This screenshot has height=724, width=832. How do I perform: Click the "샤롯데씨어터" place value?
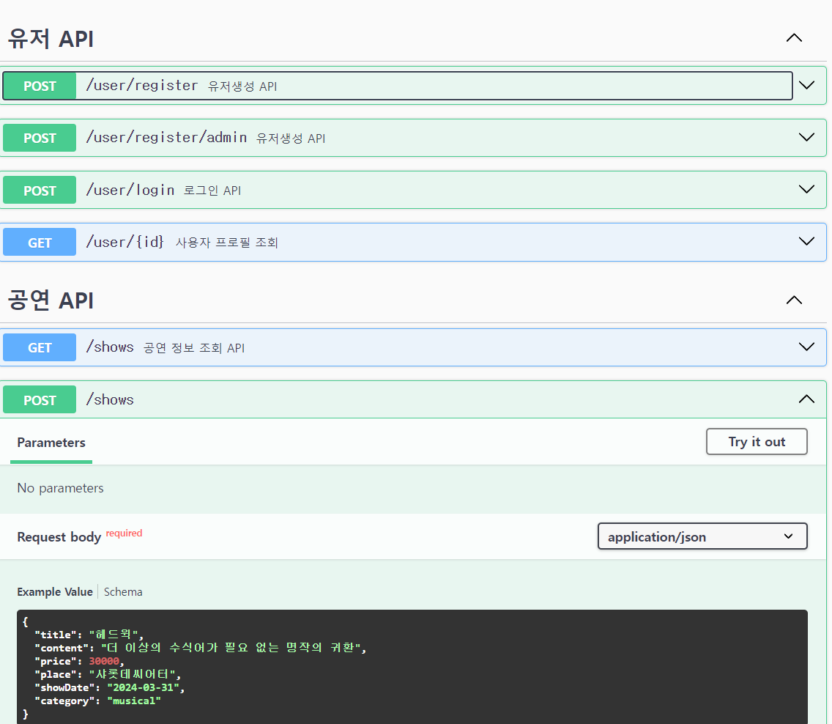tap(132, 674)
